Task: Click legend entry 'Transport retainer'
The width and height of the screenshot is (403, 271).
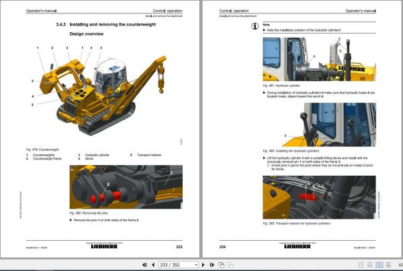Action: 149,155
